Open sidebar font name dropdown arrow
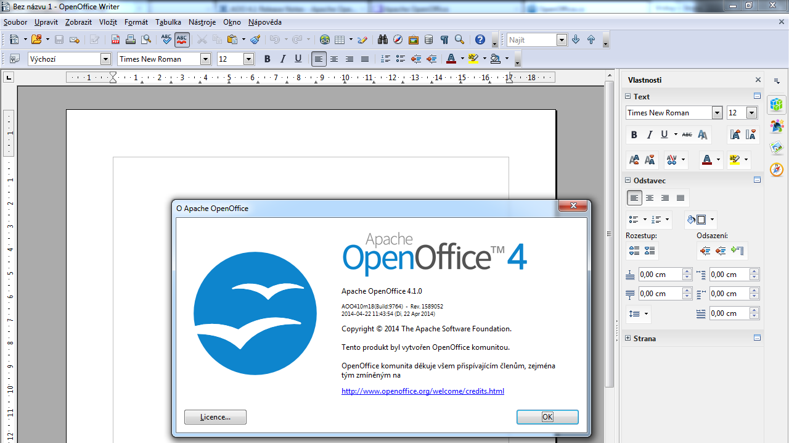 [717, 113]
